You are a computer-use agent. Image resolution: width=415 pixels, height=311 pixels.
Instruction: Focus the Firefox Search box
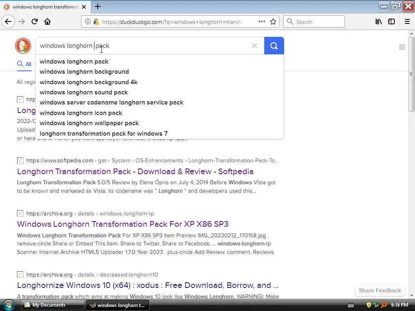314,22
